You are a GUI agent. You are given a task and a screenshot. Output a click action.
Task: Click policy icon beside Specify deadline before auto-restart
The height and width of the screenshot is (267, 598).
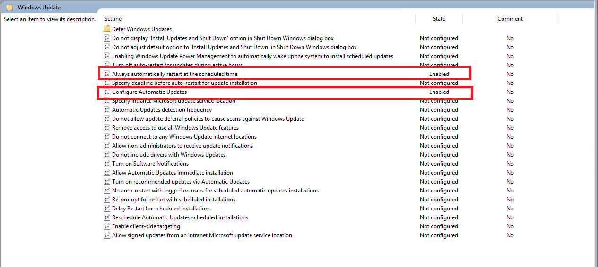coord(107,83)
